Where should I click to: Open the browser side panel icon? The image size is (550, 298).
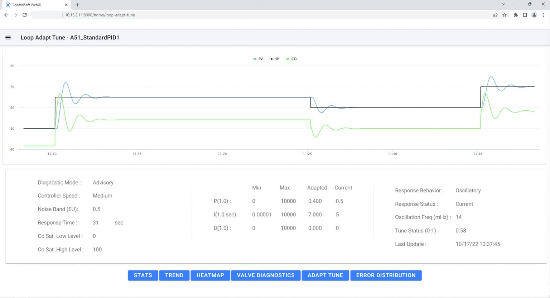coord(525,15)
